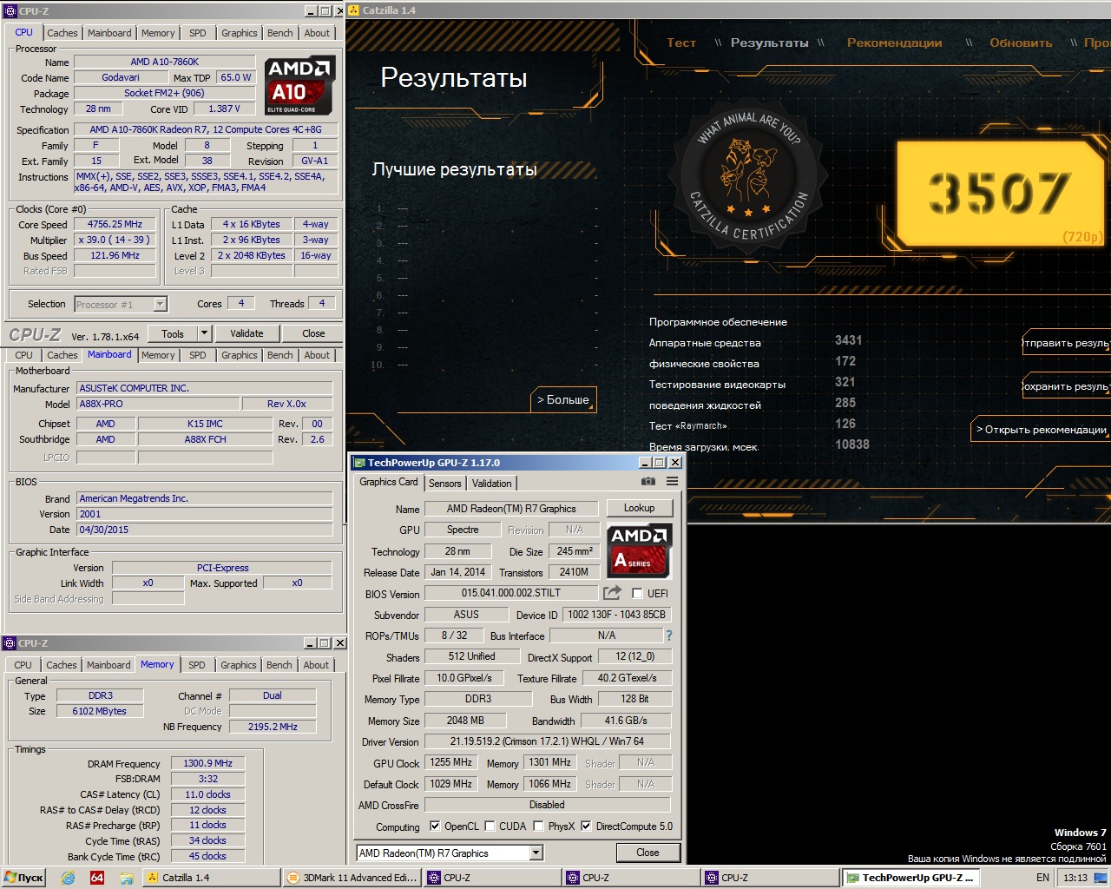Screen dimensions: 1111x889
Task: Open the Windows Start (Пуск) button
Action: click(24, 878)
